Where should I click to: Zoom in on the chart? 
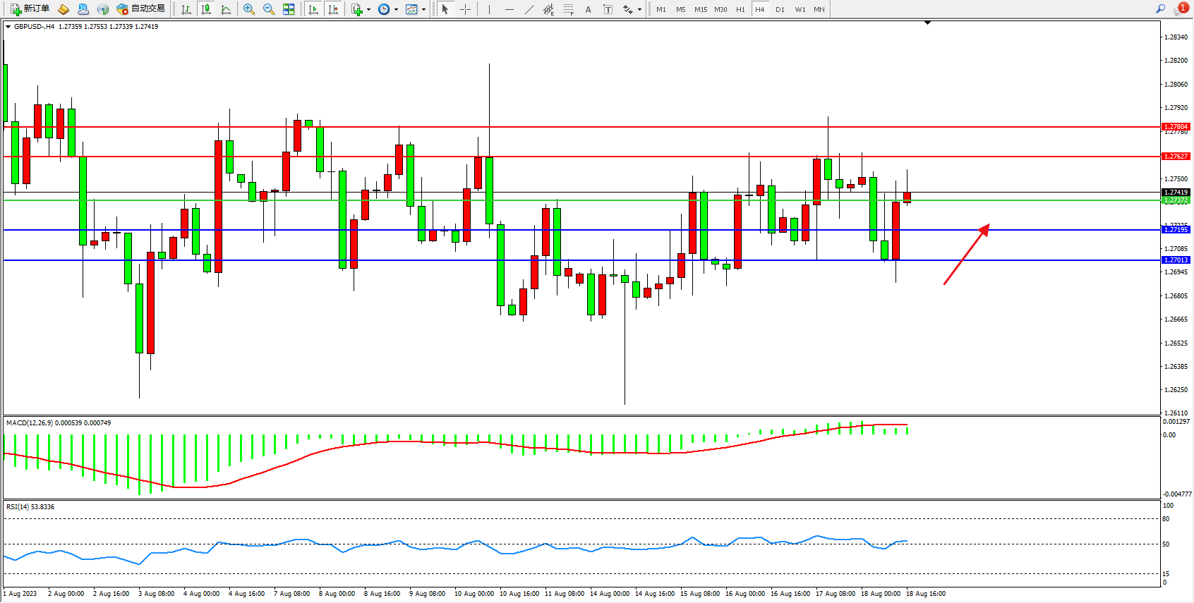tap(249, 9)
